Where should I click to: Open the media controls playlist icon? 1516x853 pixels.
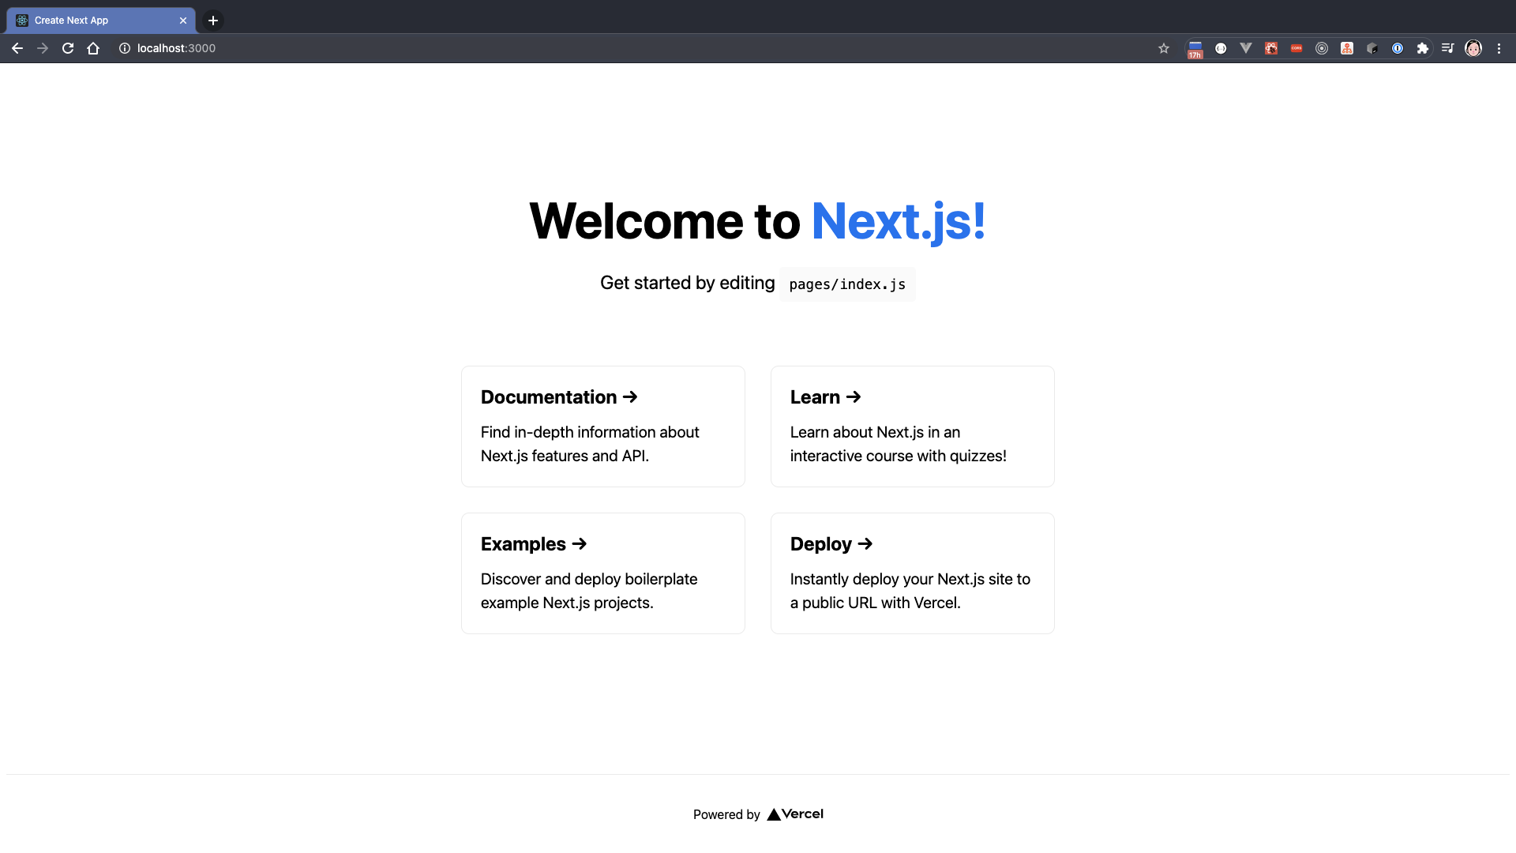pyautogui.click(x=1447, y=48)
